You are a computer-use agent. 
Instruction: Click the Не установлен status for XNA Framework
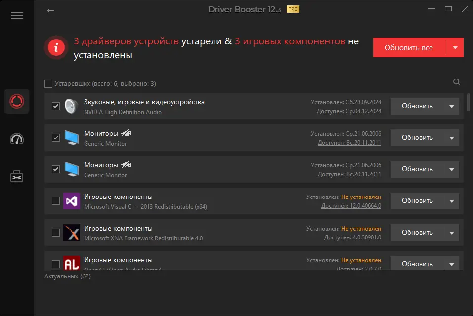[361, 229]
